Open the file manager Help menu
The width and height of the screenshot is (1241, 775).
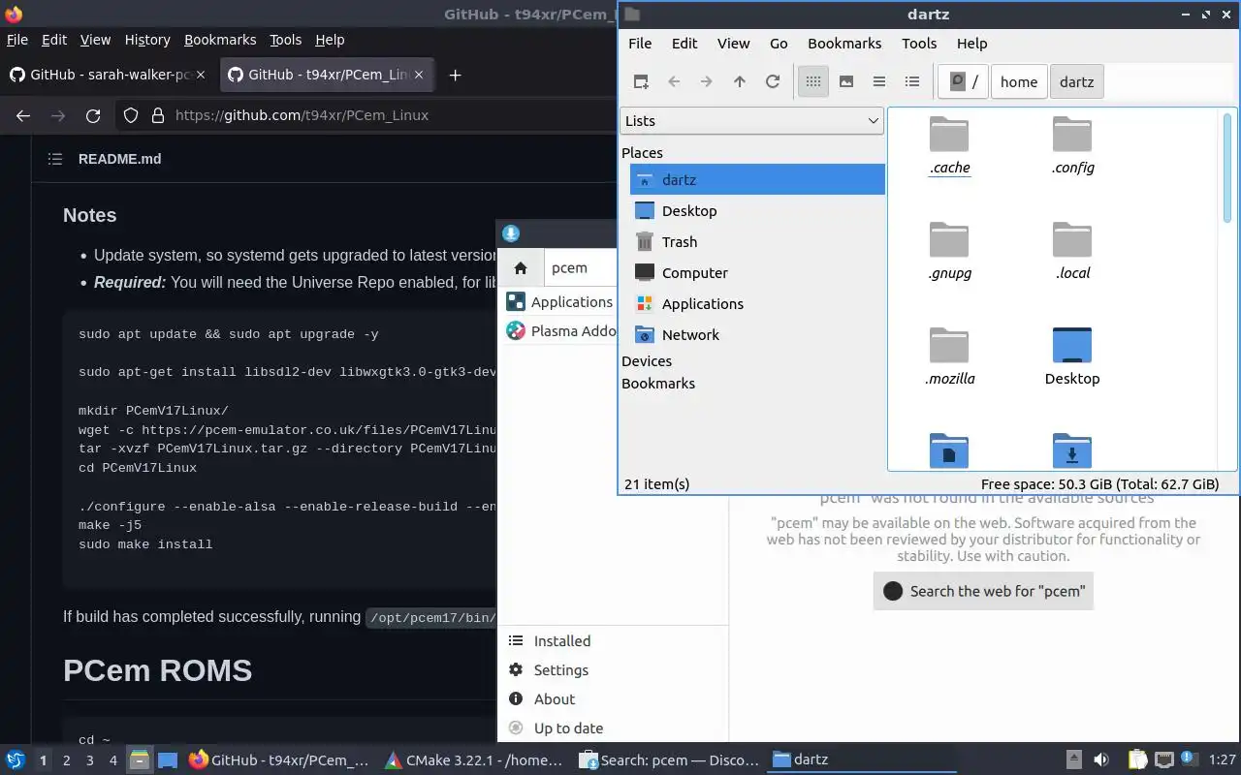click(x=971, y=44)
